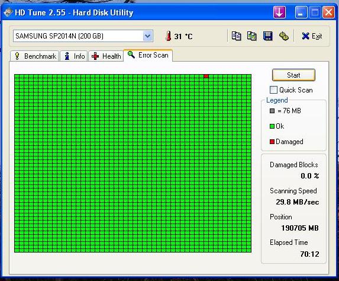Screen dimensions: 339x281
Task: Switch to the Health tab
Action: pos(106,56)
